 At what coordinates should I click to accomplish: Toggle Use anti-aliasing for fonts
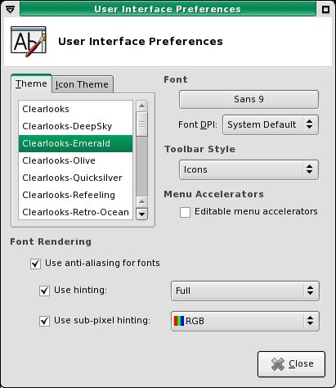coord(35,264)
